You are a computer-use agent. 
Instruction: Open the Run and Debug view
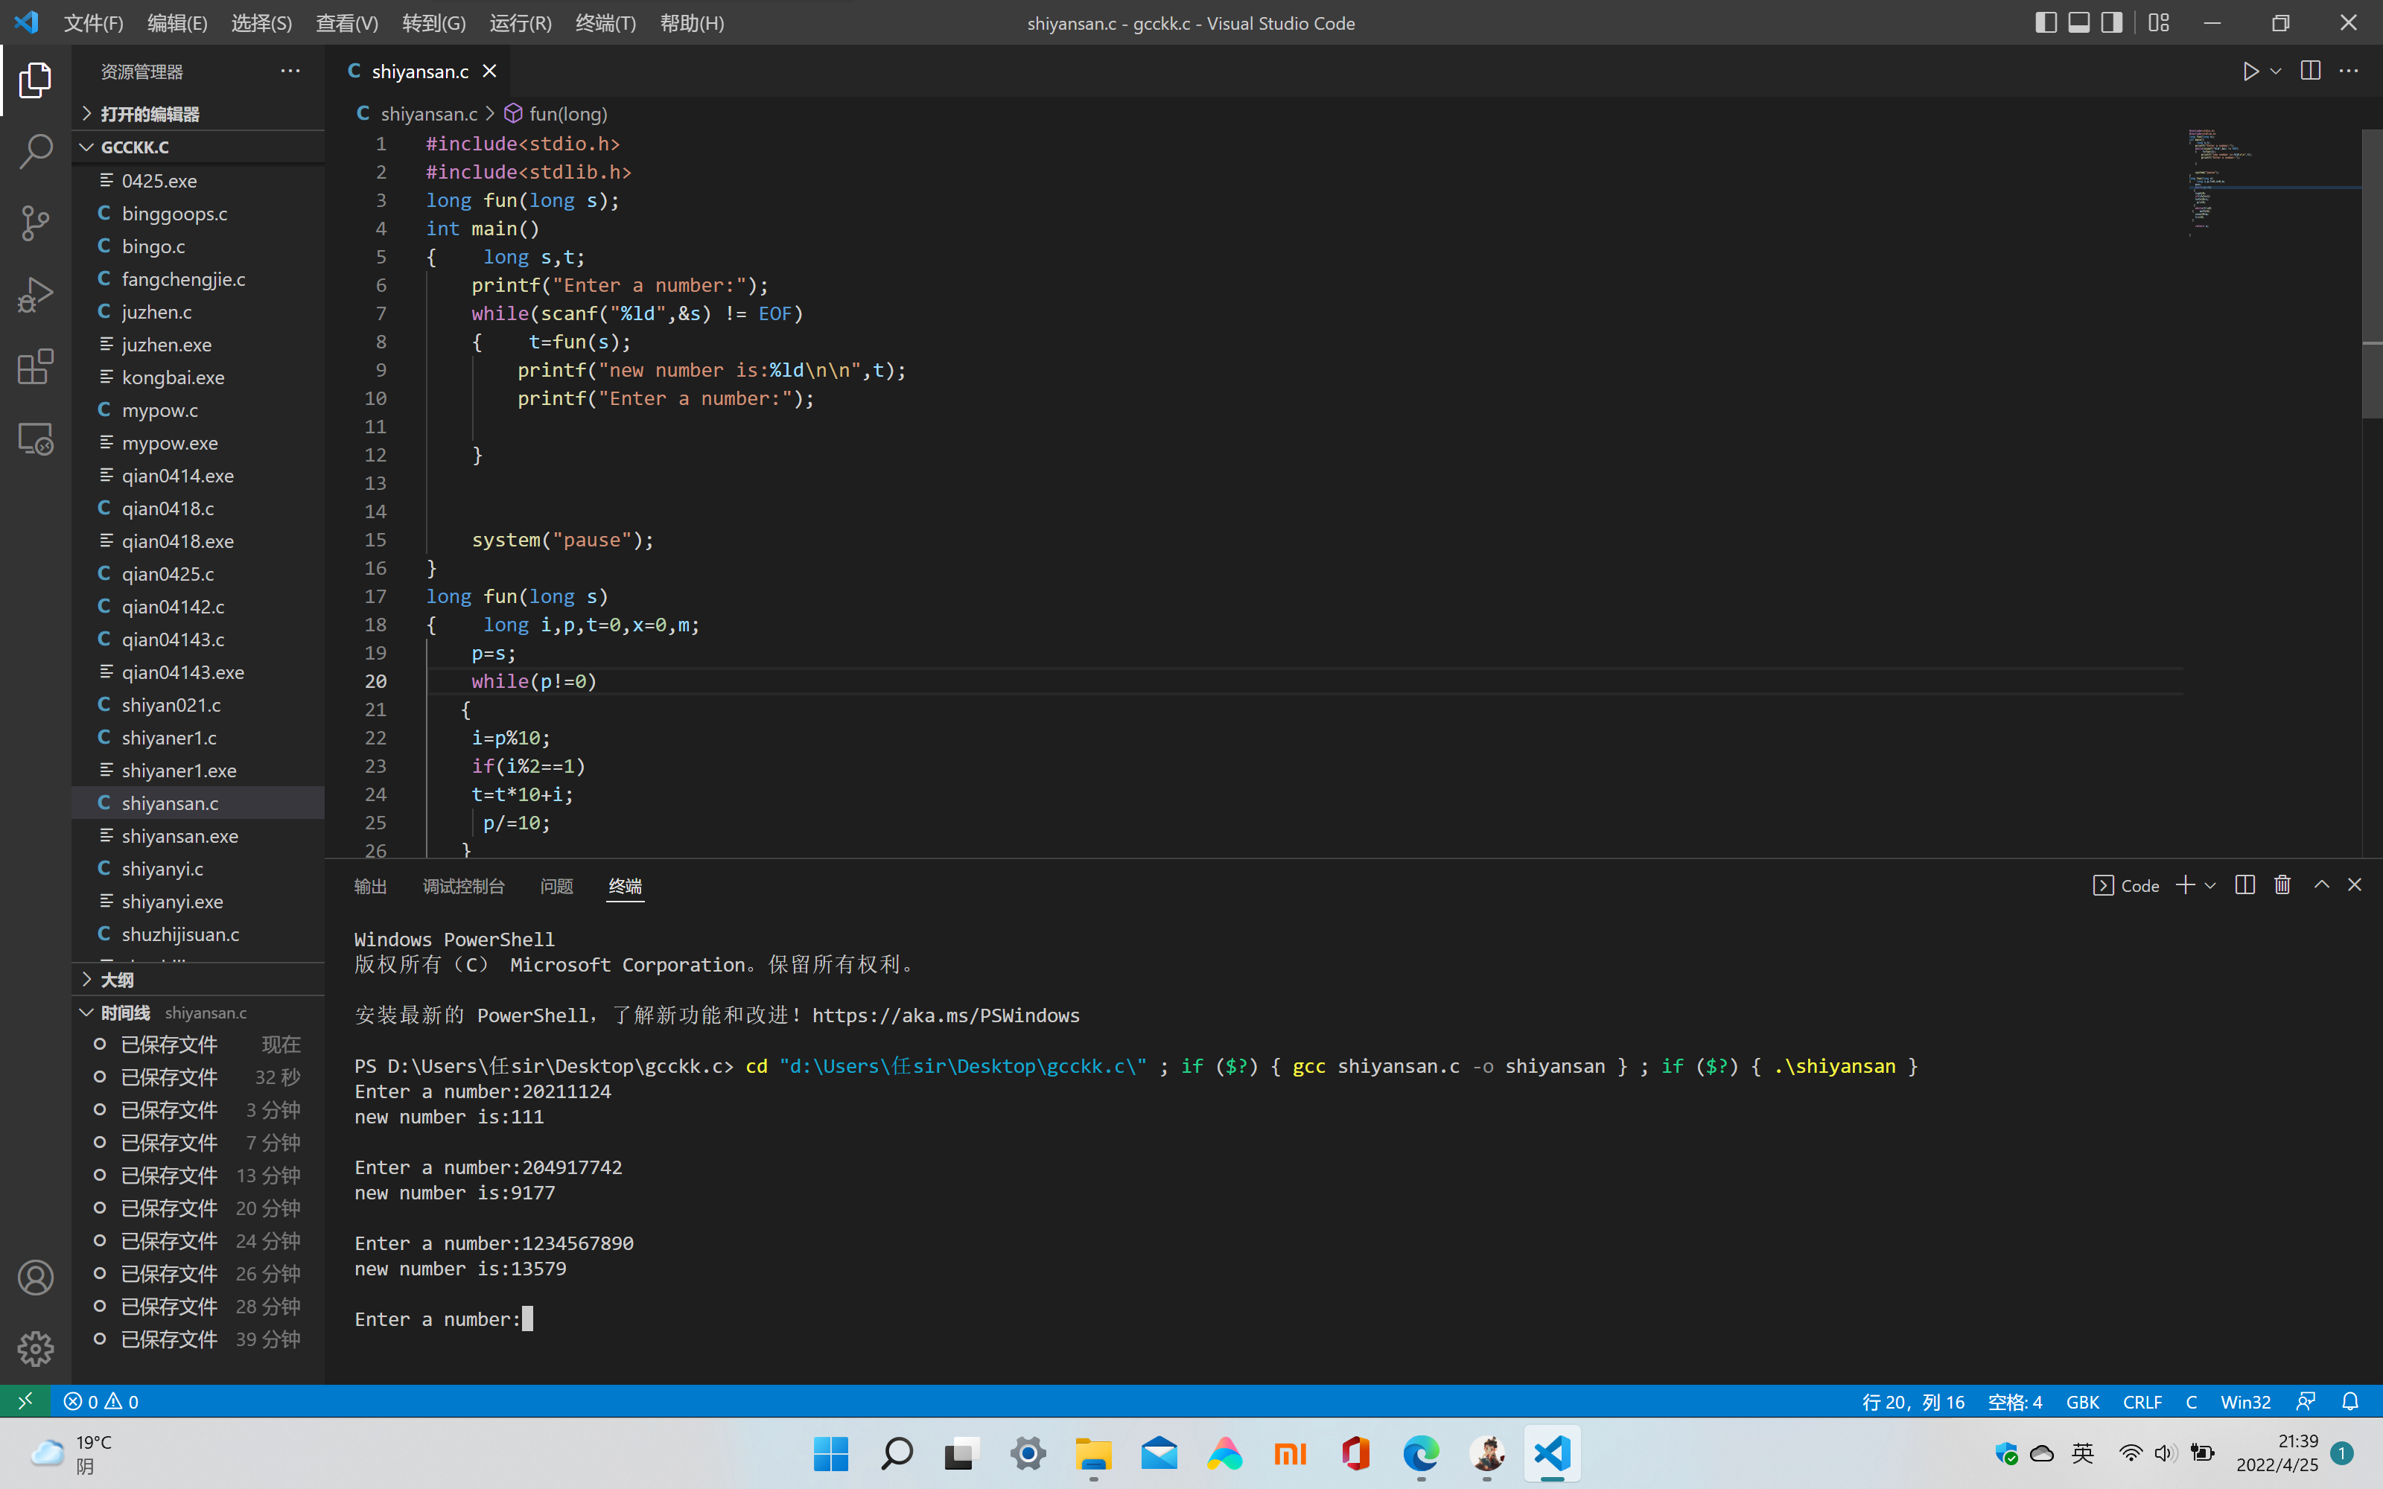tap(36, 296)
